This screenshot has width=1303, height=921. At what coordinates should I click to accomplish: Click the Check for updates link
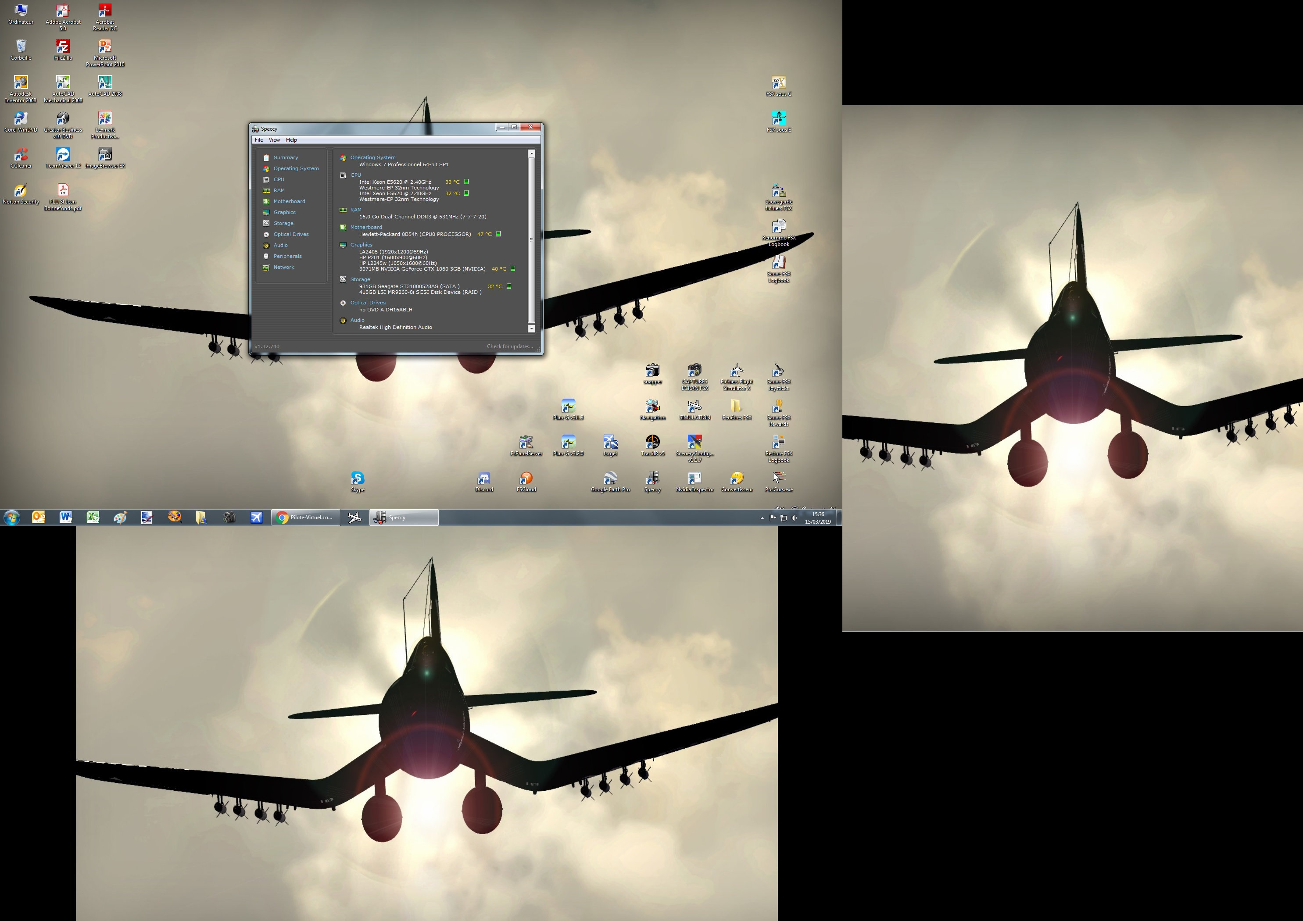(x=510, y=346)
